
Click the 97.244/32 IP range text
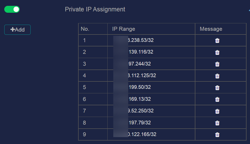[139, 64]
